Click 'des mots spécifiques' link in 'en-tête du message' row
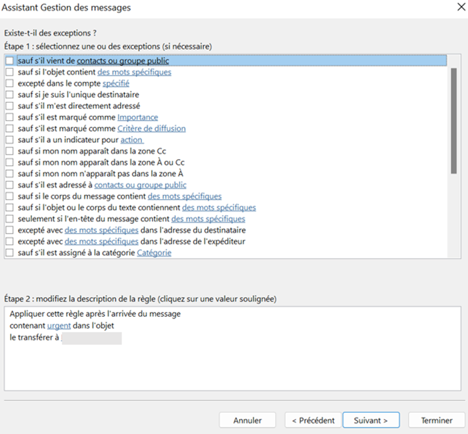The image size is (468, 434). click(x=208, y=219)
